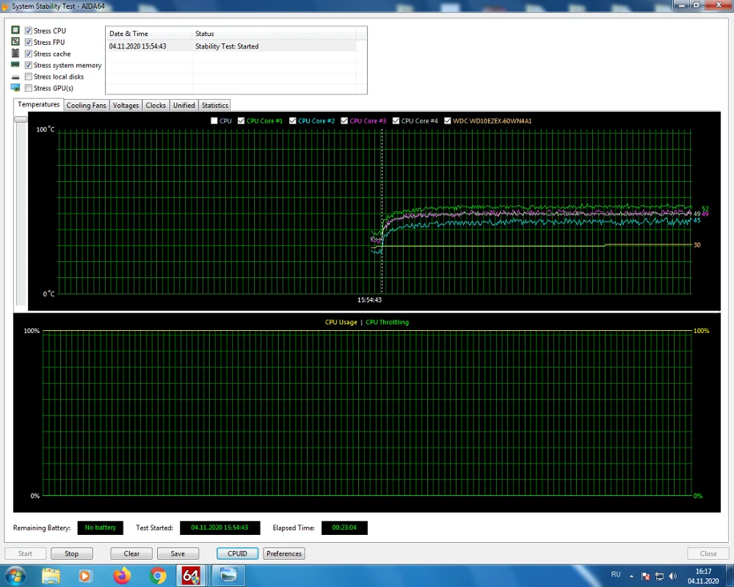
Task: Toggle CPU Core #1 graph checkbox
Action: coord(241,121)
